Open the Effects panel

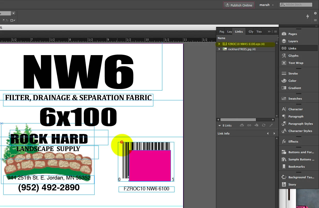click(299, 142)
